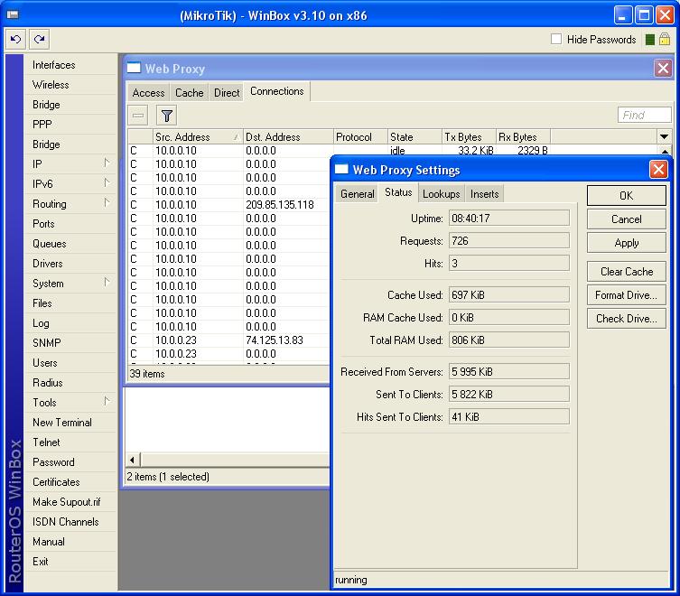The width and height of the screenshot is (680, 596).
Task: Toggle the Hide Passwords checkbox
Action: tap(556, 39)
